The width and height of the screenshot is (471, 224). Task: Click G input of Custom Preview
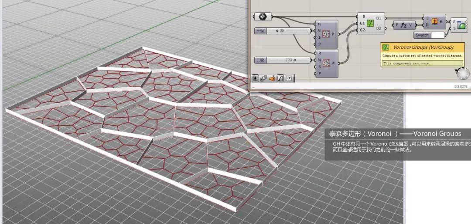tap(454, 22)
